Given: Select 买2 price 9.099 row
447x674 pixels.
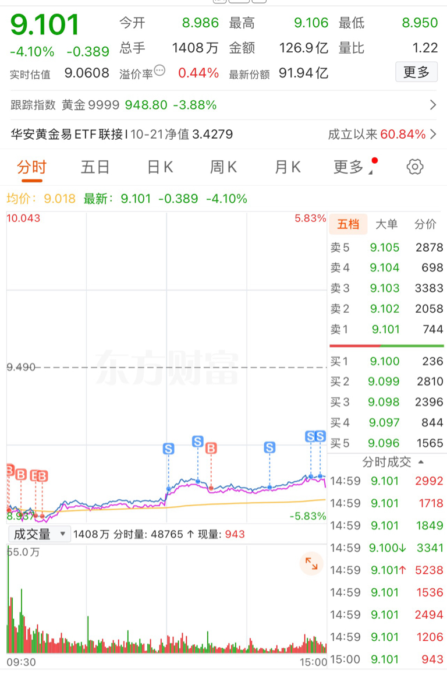Looking at the screenshot, I should [x=386, y=382].
